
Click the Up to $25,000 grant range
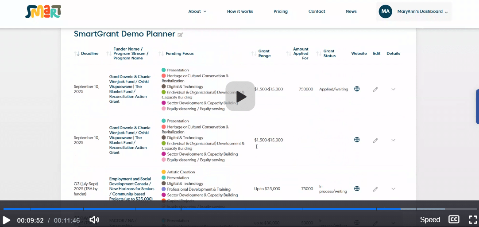(x=267, y=189)
